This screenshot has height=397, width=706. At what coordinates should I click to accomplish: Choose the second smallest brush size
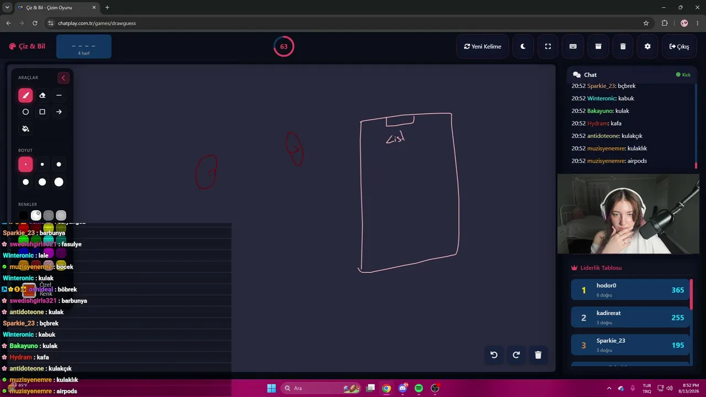pyautogui.click(x=42, y=164)
